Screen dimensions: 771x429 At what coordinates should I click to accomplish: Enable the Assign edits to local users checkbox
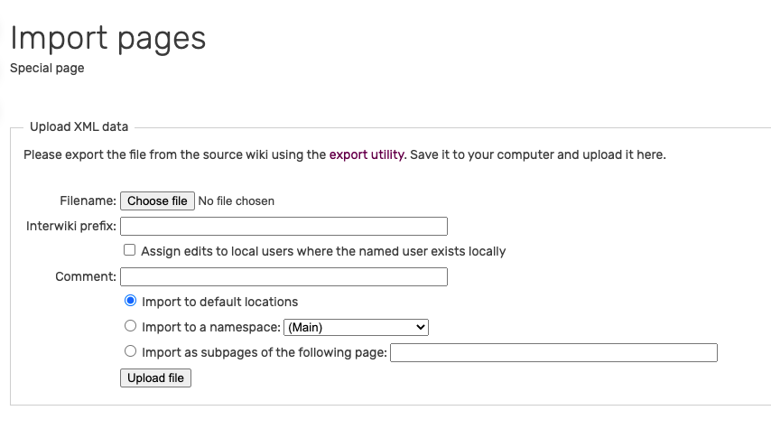130,250
